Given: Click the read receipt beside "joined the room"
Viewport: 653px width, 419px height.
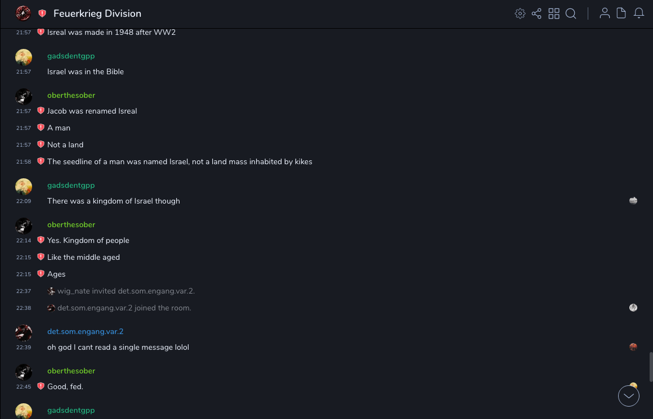Looking at the screenshot, I should (x=633, y=308).
